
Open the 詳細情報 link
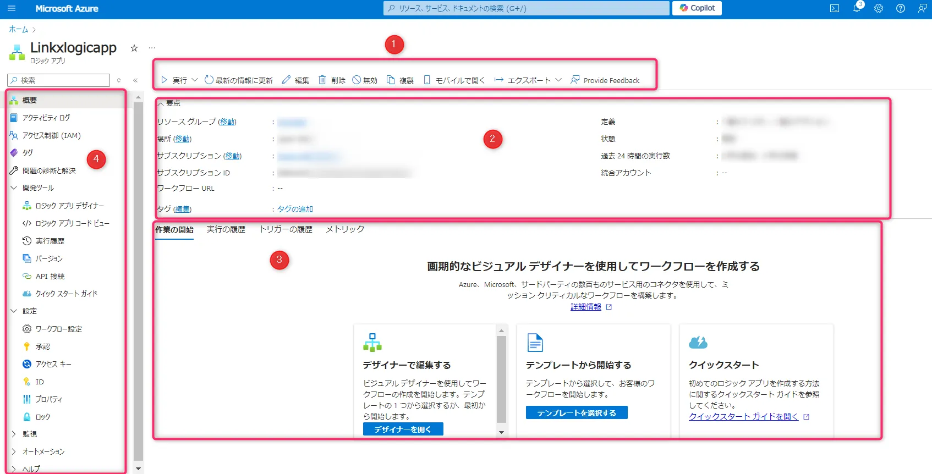586,307
